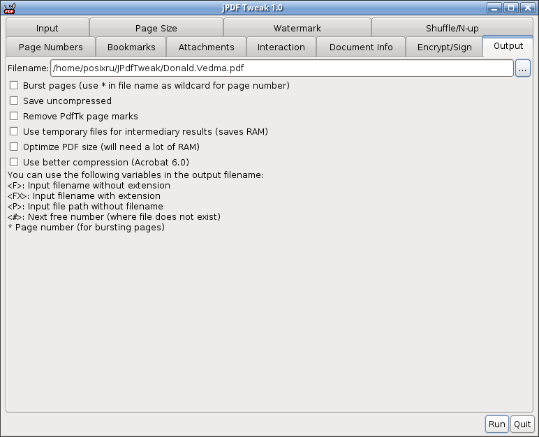539x437 pixels.
Task: Check Remove PdfTk page marks
Action: tap(14, 116)
